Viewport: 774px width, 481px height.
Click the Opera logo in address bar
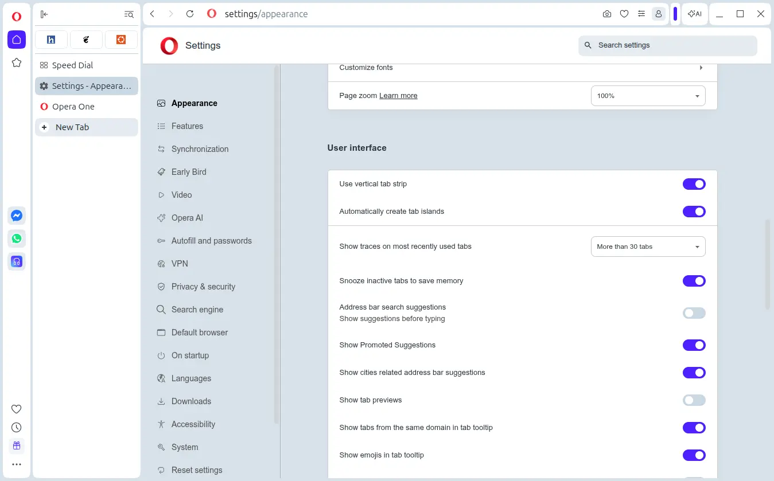pyautogui.click(x=212, y=14)
